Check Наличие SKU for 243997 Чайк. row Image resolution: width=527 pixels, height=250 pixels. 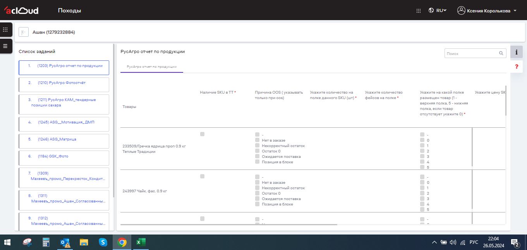click(202, 176)
